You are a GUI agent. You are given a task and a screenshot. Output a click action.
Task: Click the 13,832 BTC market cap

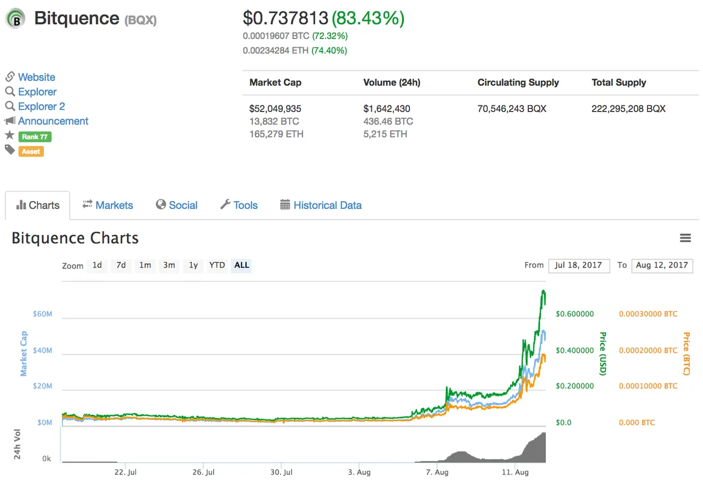[274, 121]
